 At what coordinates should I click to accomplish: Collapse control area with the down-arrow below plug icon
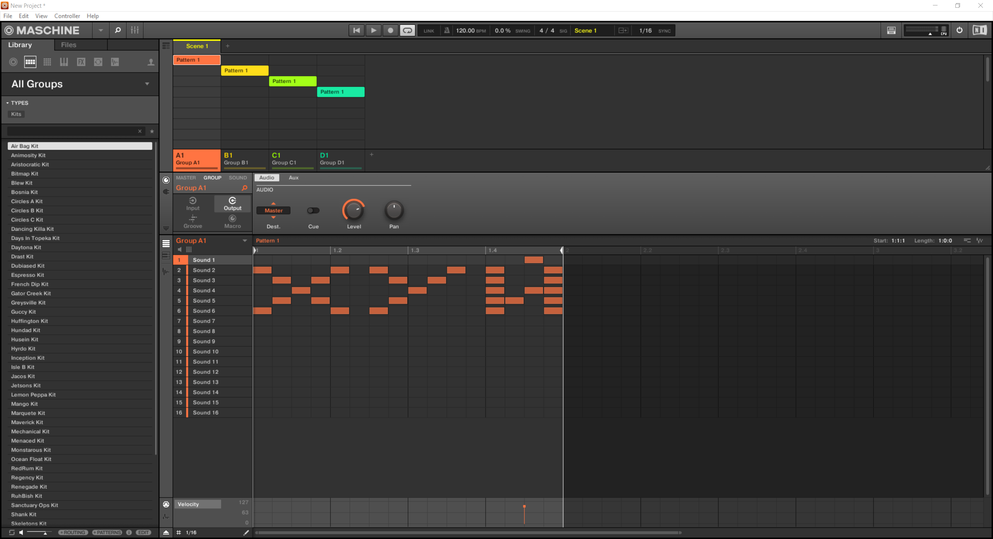tap(166, 228)
